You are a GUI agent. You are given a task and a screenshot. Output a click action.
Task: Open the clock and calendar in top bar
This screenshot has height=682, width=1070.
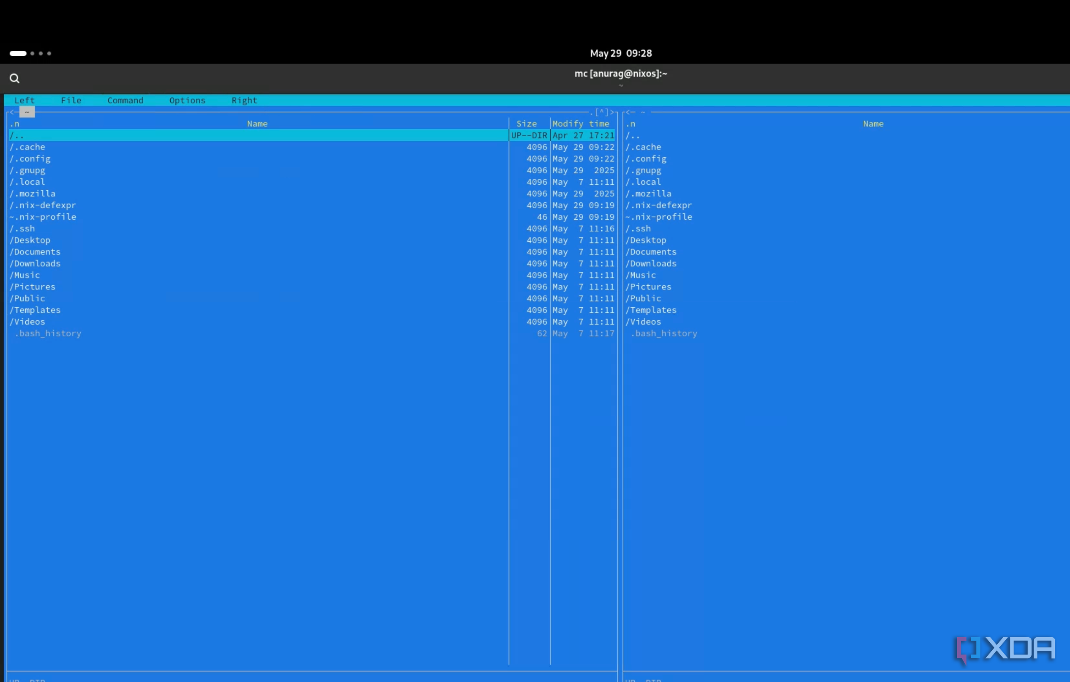tap(621, 53)
